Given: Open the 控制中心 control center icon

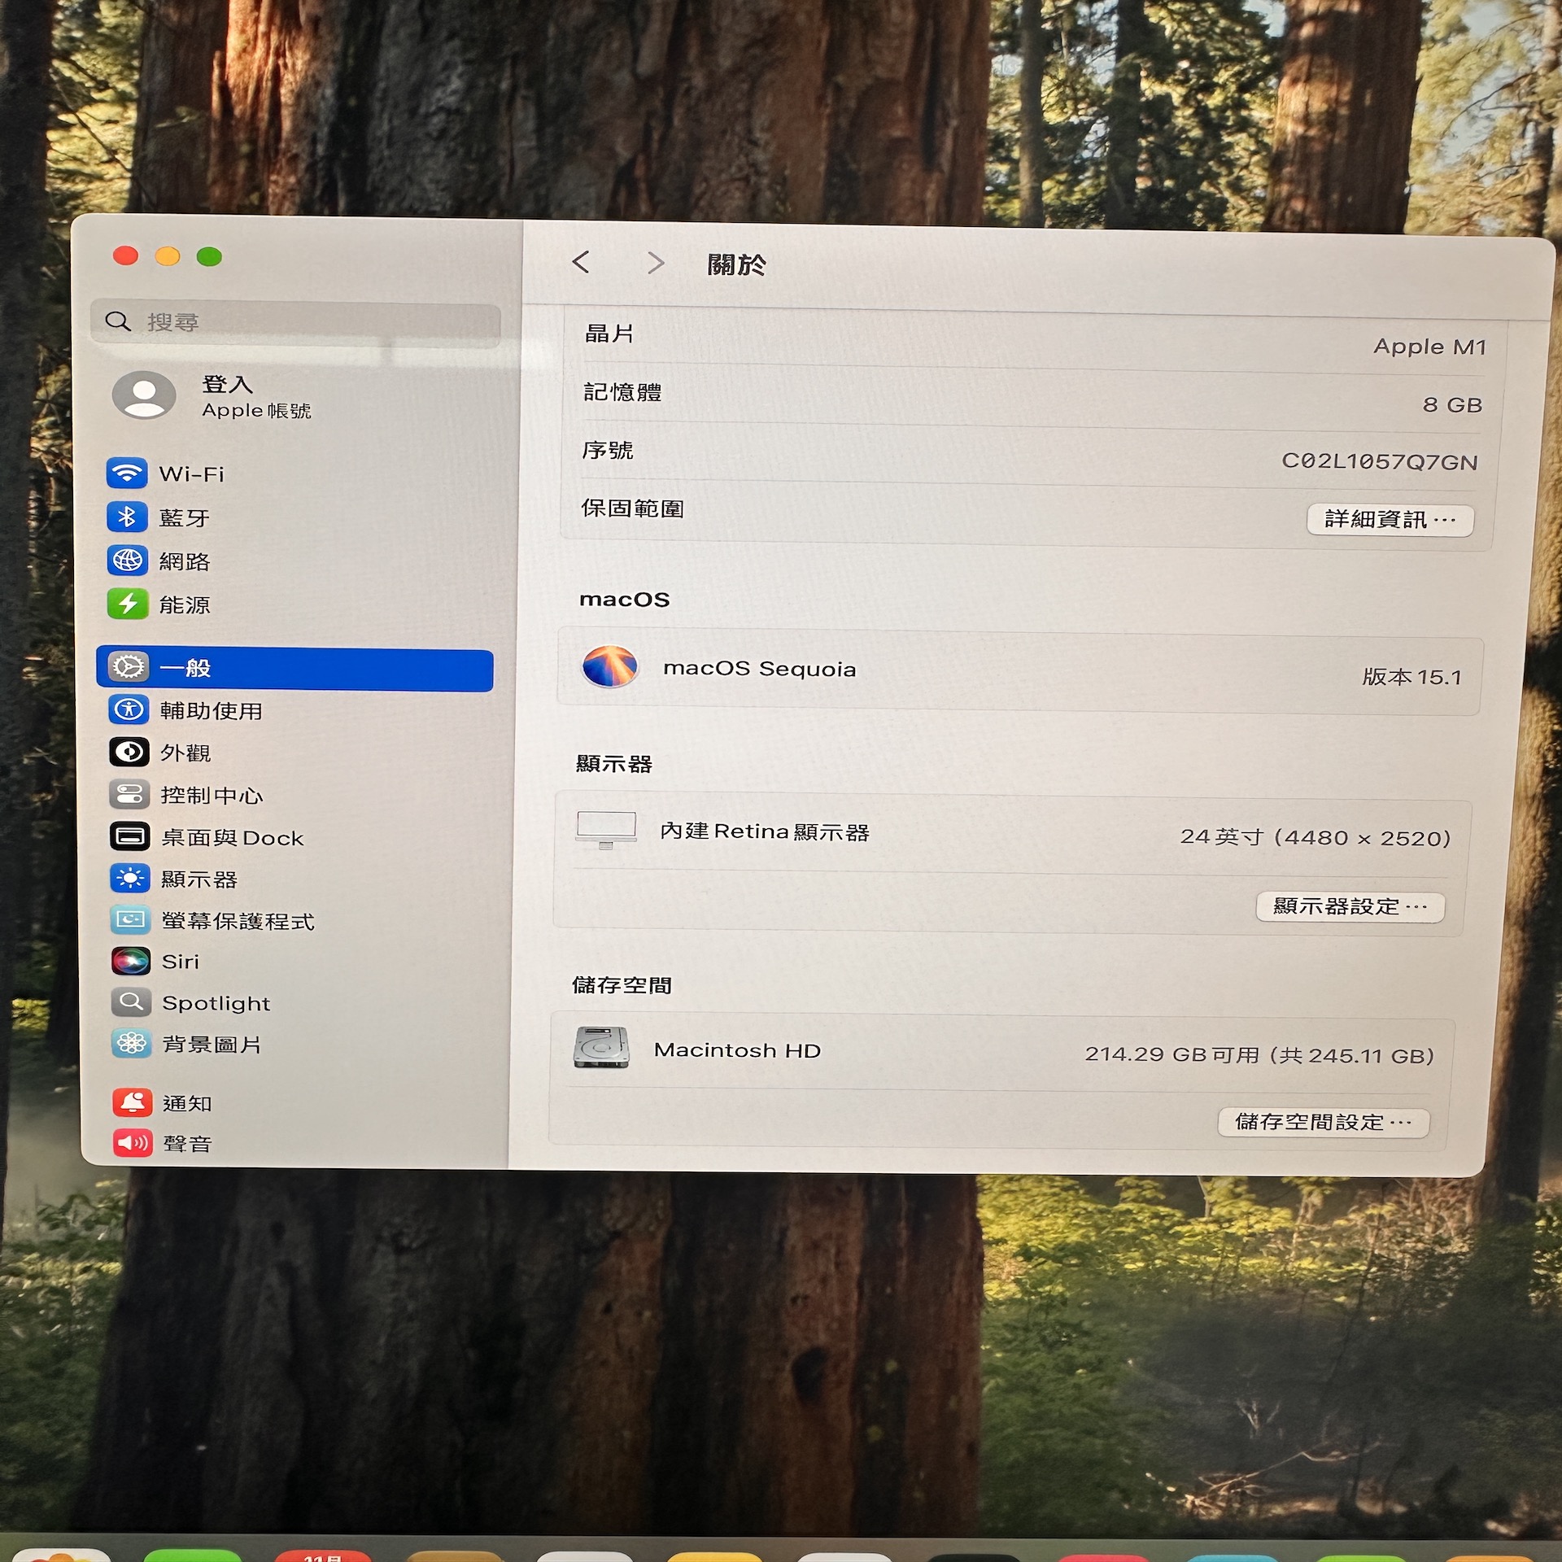Looking at the screenshot, I should 129,794.
